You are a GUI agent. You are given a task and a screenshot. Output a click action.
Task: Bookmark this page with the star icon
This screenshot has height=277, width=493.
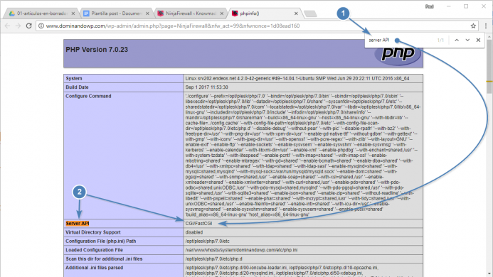point(473,26)
